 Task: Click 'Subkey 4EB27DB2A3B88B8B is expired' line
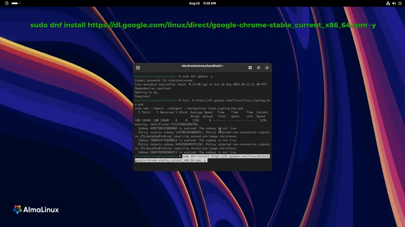(187, 129)
